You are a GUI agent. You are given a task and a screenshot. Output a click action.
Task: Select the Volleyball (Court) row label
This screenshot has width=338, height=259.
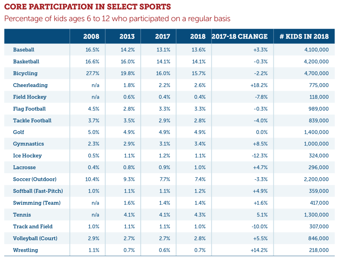point(35,238)
